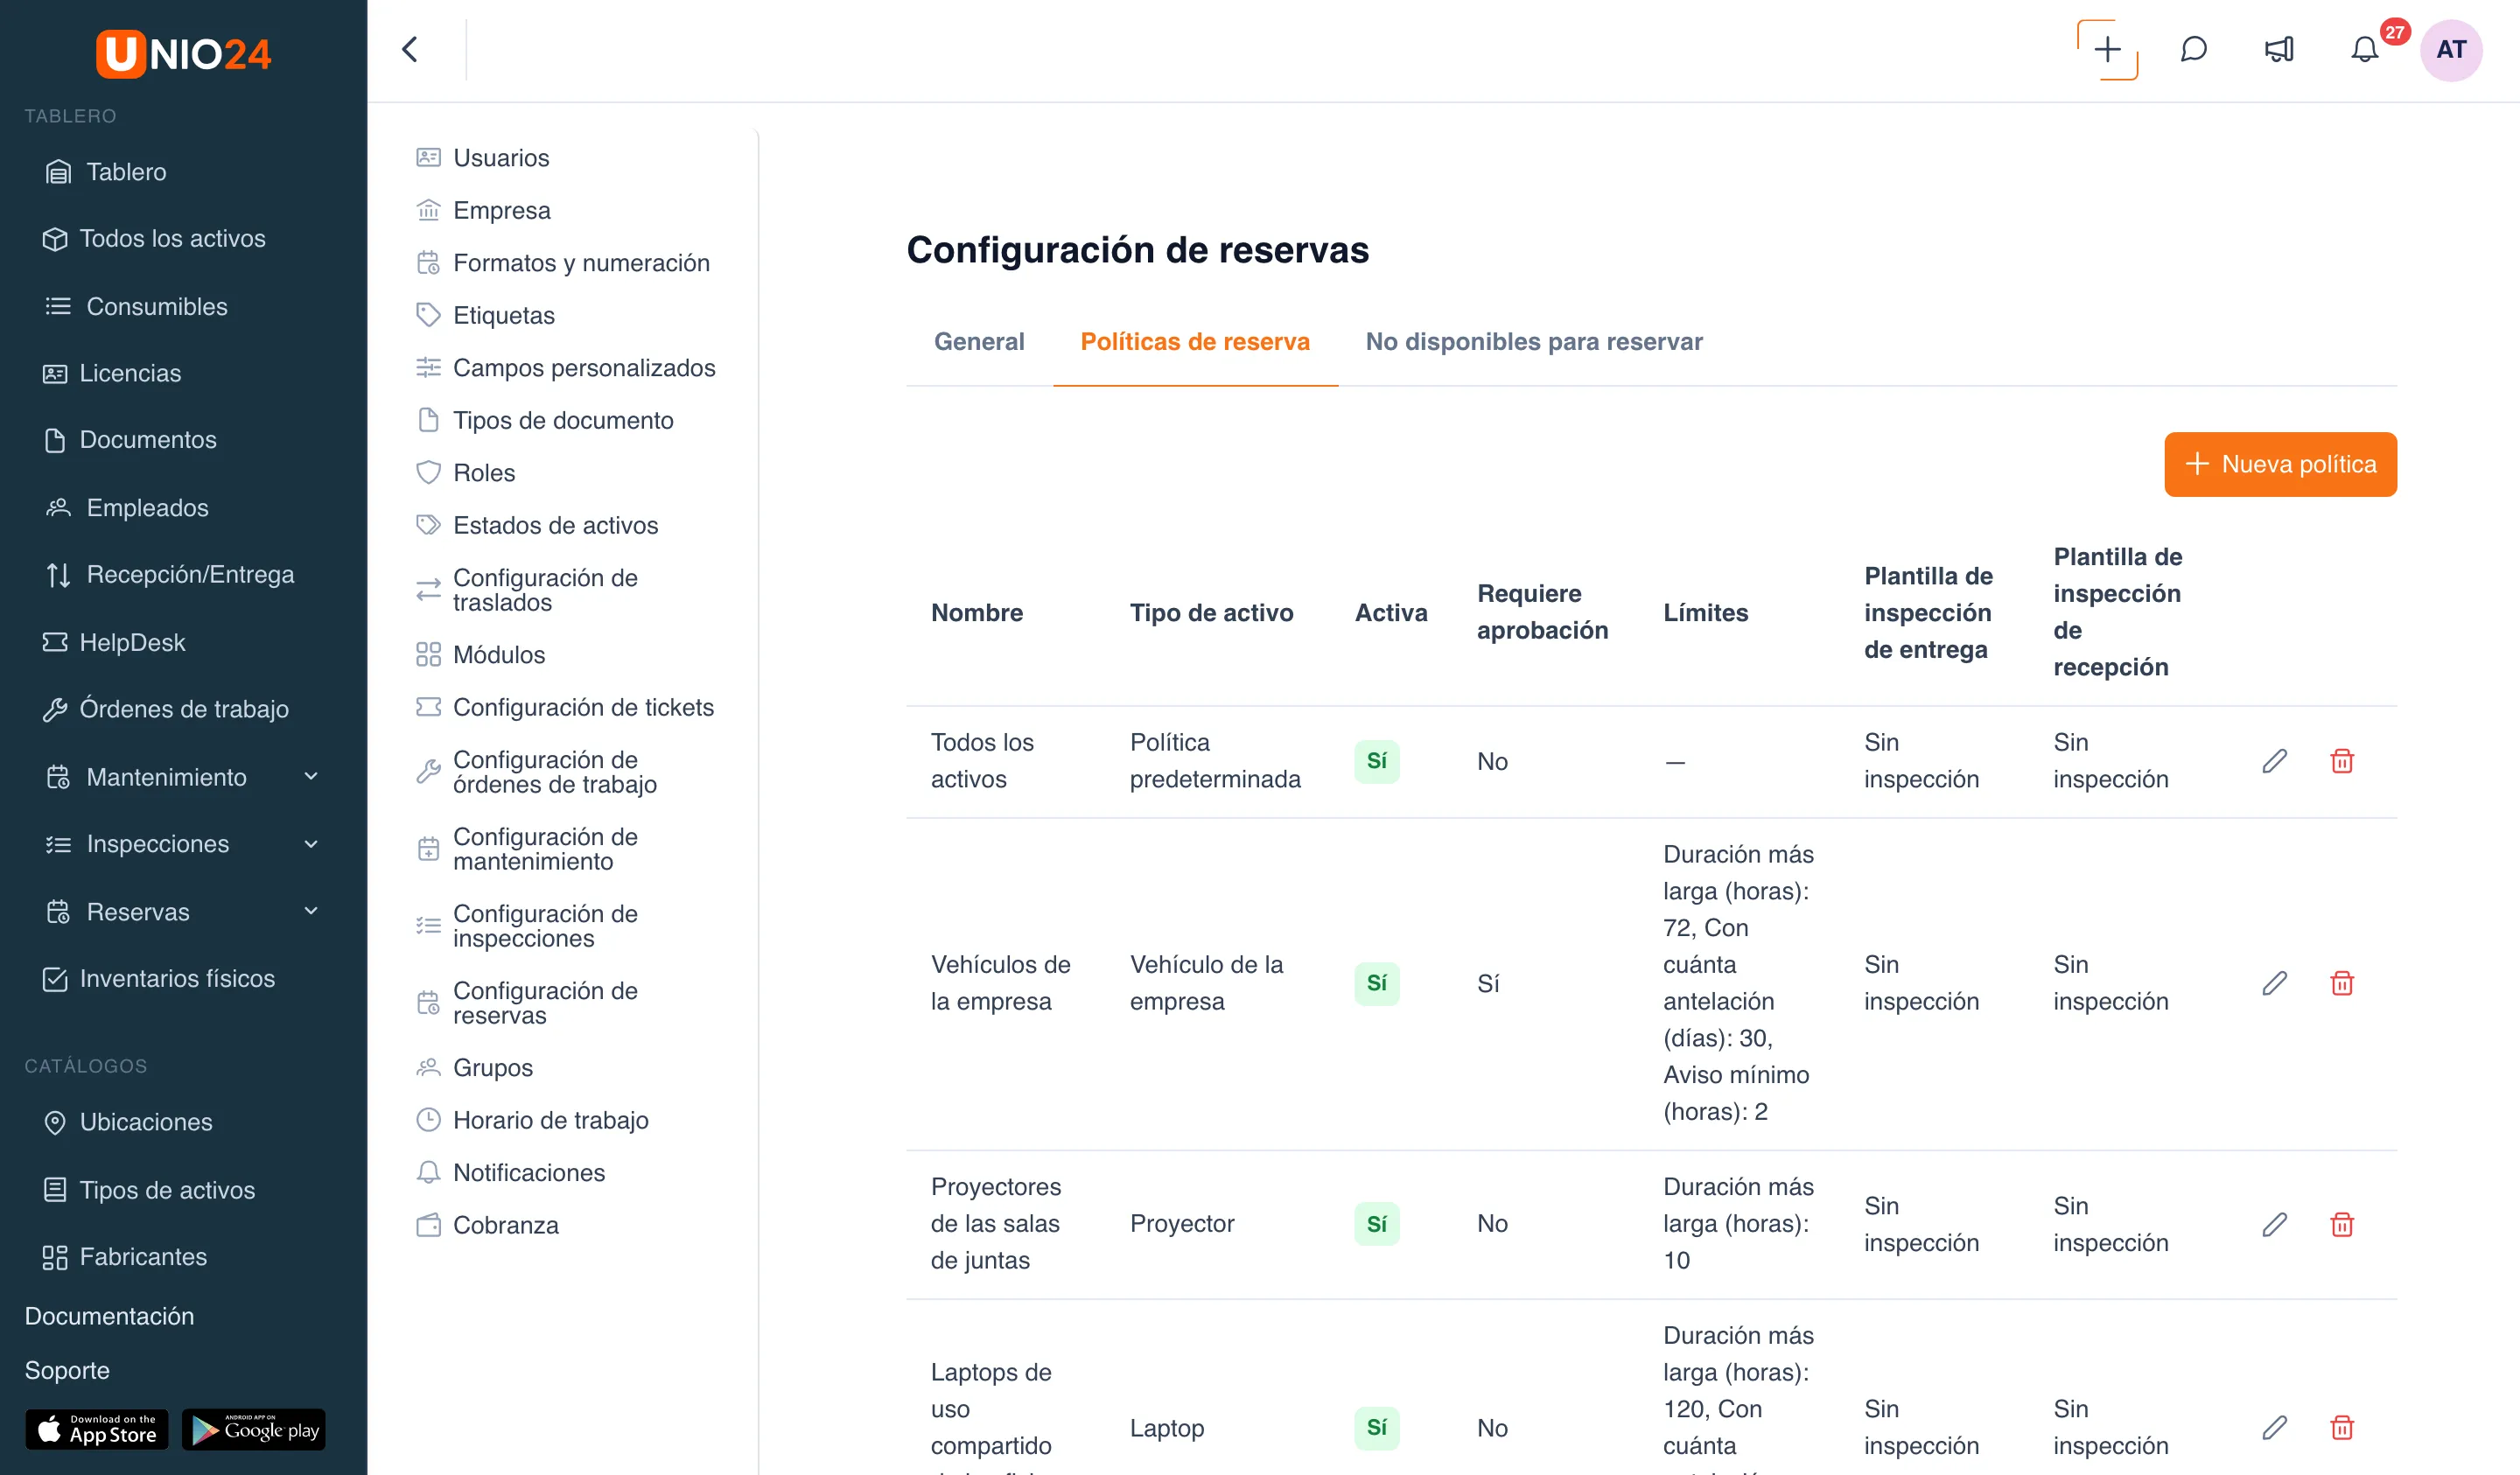Edit the Laptops de uso compartido policy
The height and width of the screenshot is (1475, 2520).
coord(2274,1427)
